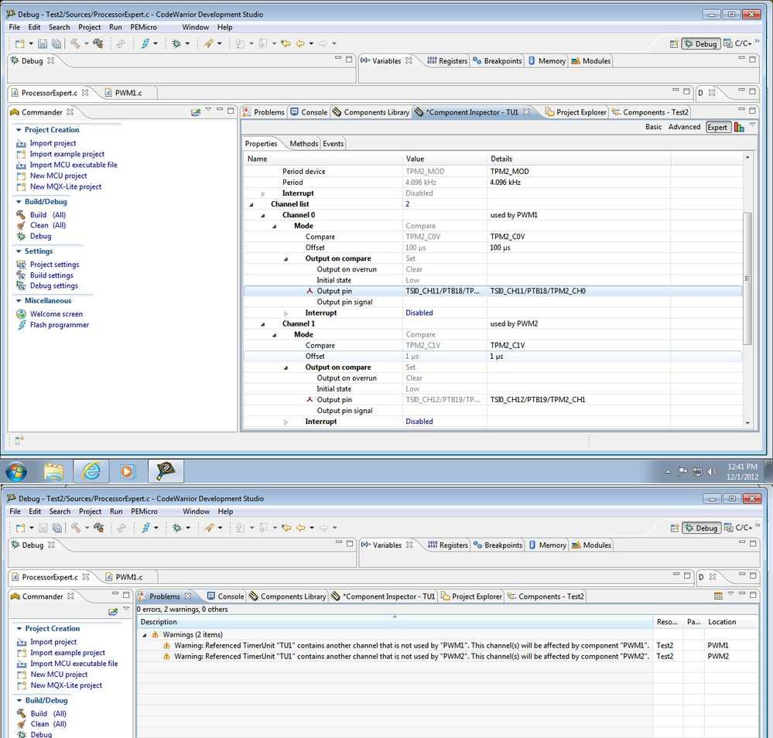The image size is (773, 738).
Task: Collapse the Channel 0 tree node
Action: coord(262,215)
